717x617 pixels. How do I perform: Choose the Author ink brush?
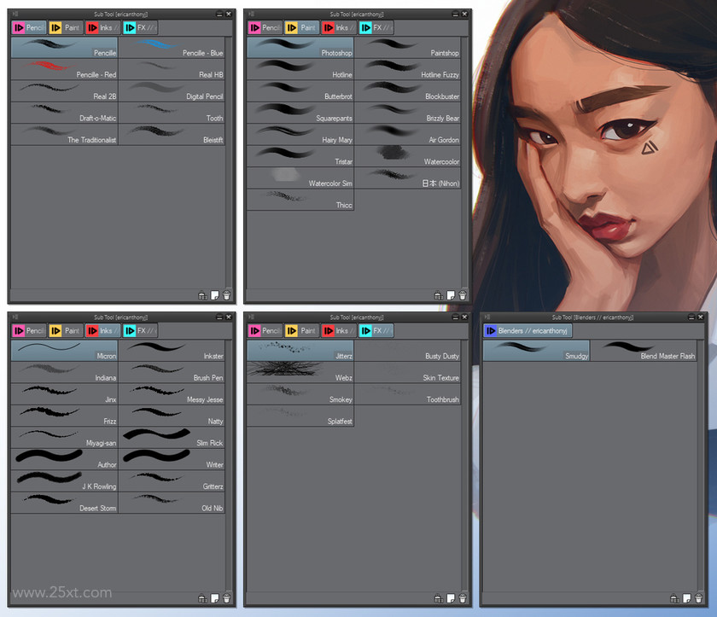coord(64,459)
